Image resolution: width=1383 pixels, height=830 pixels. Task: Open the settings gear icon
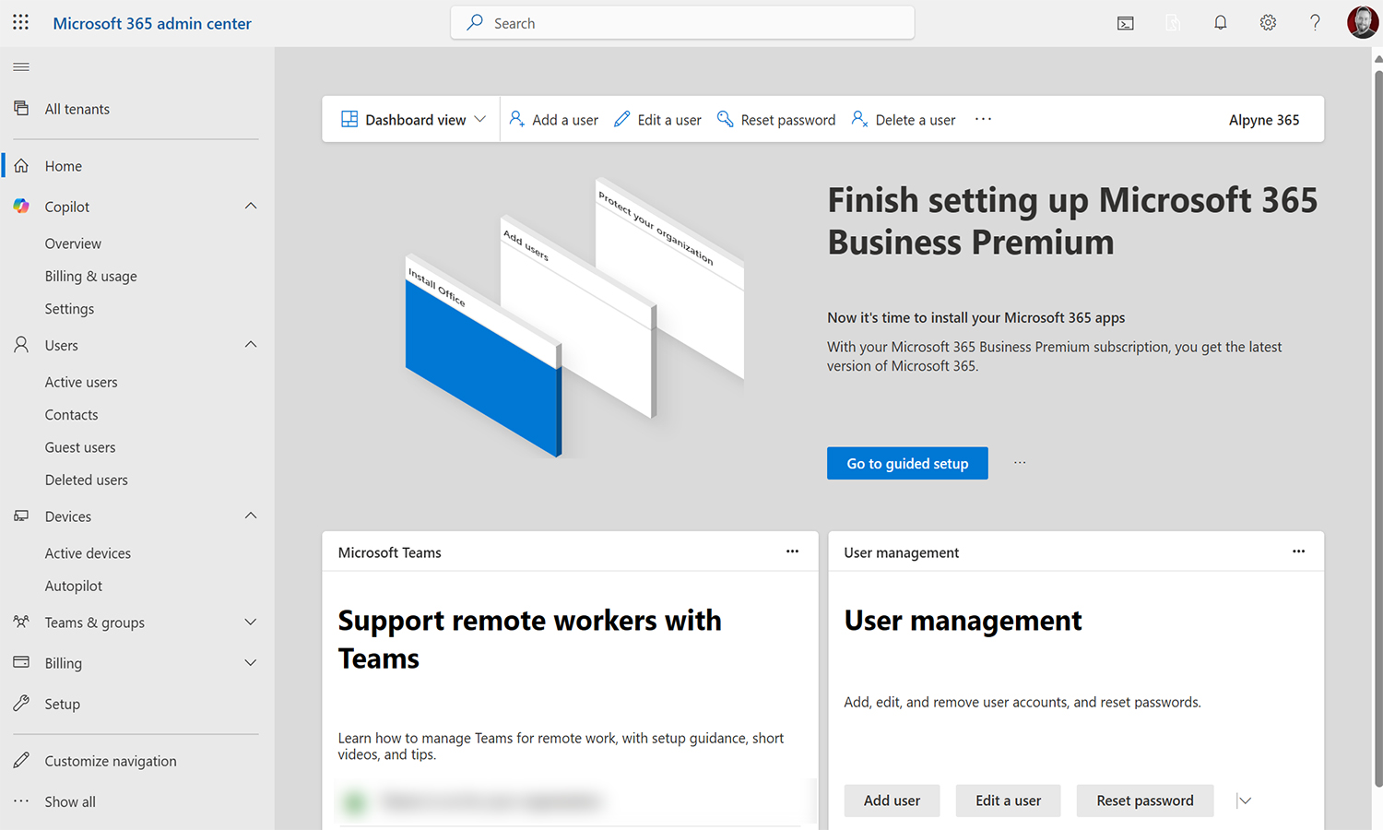1268,22
